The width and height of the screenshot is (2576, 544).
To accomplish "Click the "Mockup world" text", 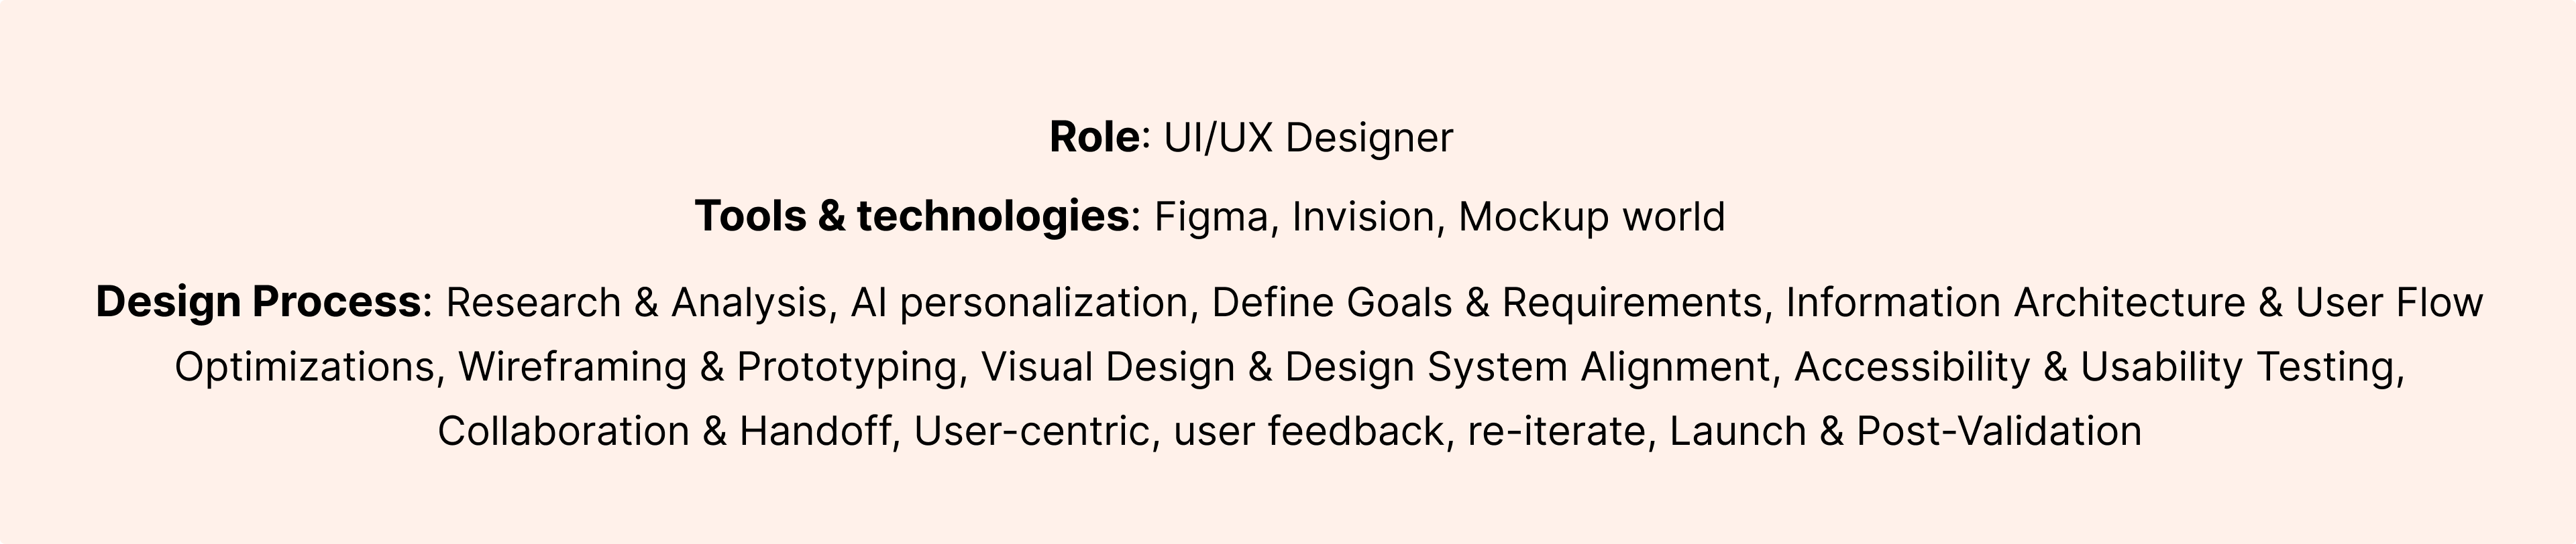I will [x=1591, y=216].
